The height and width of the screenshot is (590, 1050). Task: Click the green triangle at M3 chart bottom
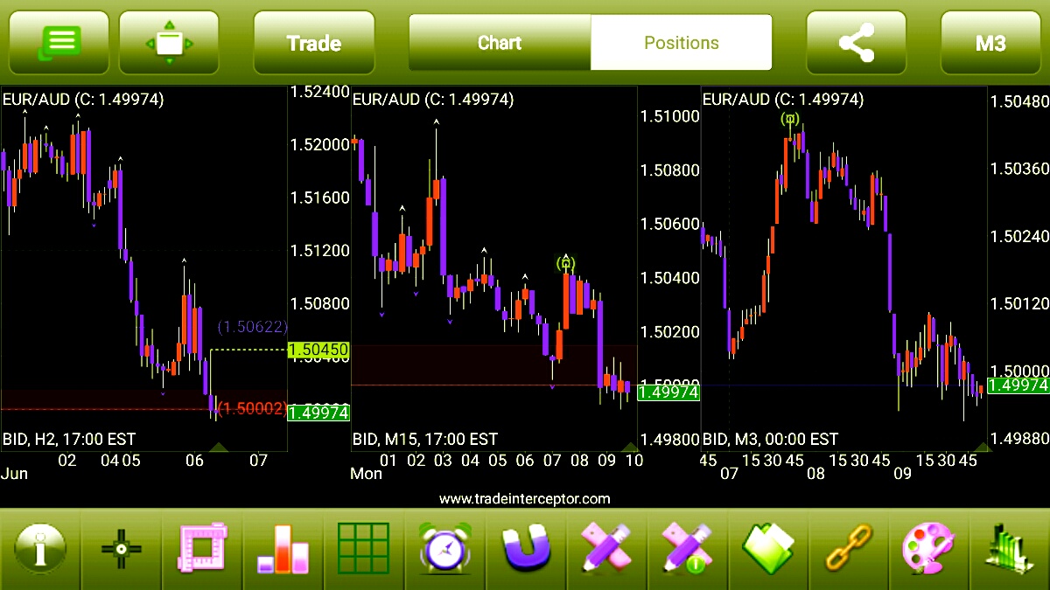click(982, 447)
